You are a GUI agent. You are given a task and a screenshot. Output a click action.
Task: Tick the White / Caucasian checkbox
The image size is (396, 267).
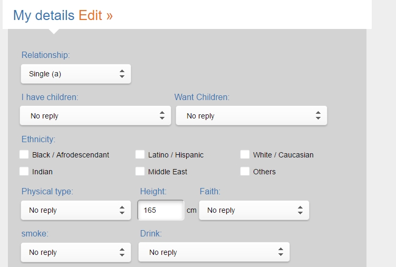click(x=245, y=154)
